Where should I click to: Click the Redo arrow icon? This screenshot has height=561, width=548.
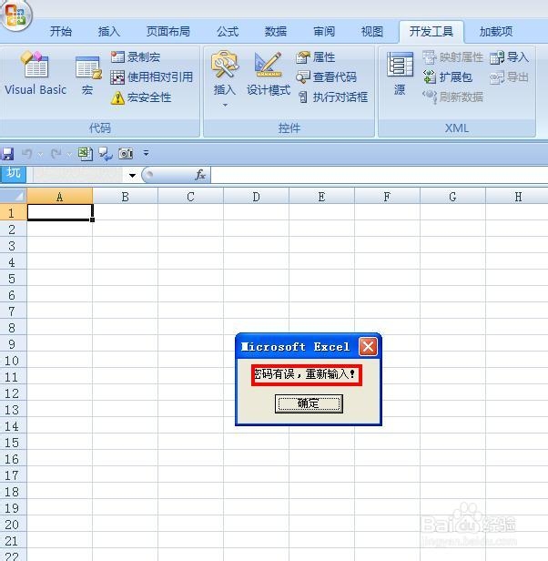pyautogui.click(x=56, y=154)
